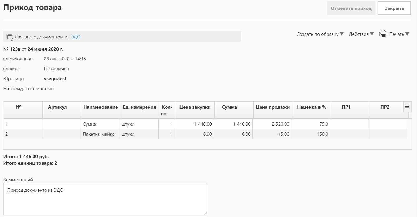Click the 15.00 sale price cell
The width and height of the screenshot is (417, 217).
(x=272, y=134)
